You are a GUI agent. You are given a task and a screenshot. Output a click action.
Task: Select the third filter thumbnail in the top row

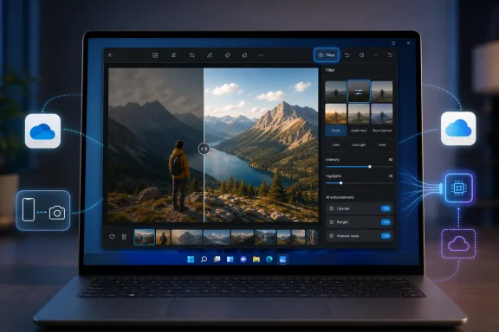pos(382,92)
